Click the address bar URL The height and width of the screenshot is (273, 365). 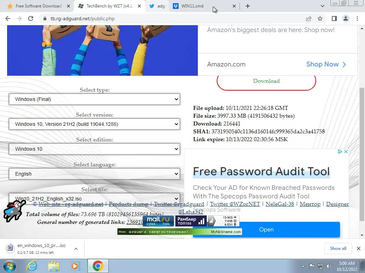[x=83, y=18]
